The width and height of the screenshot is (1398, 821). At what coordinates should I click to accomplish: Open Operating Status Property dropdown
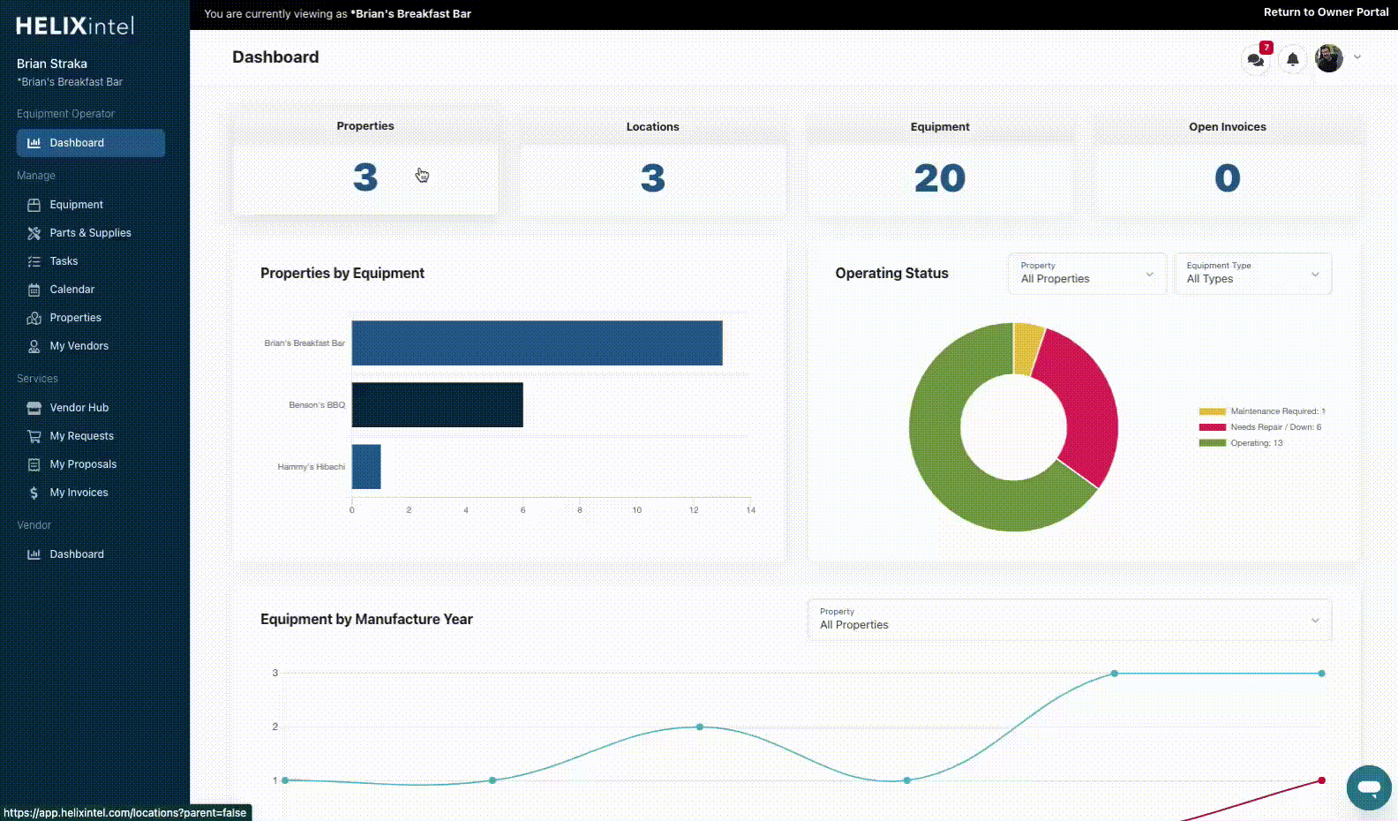pyautogui.click(x=1087, y=274)
